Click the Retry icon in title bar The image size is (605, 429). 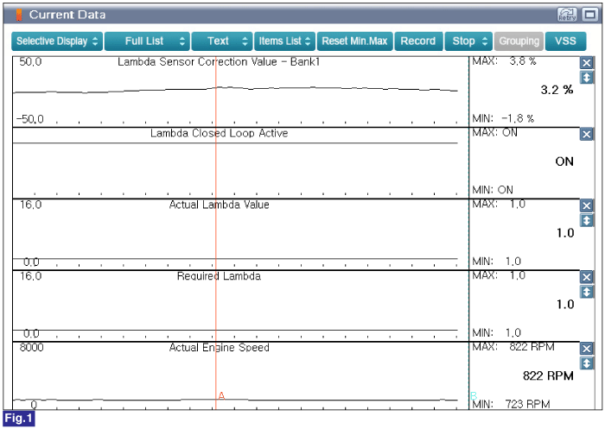pyautogui.click(x=567, y=15)
